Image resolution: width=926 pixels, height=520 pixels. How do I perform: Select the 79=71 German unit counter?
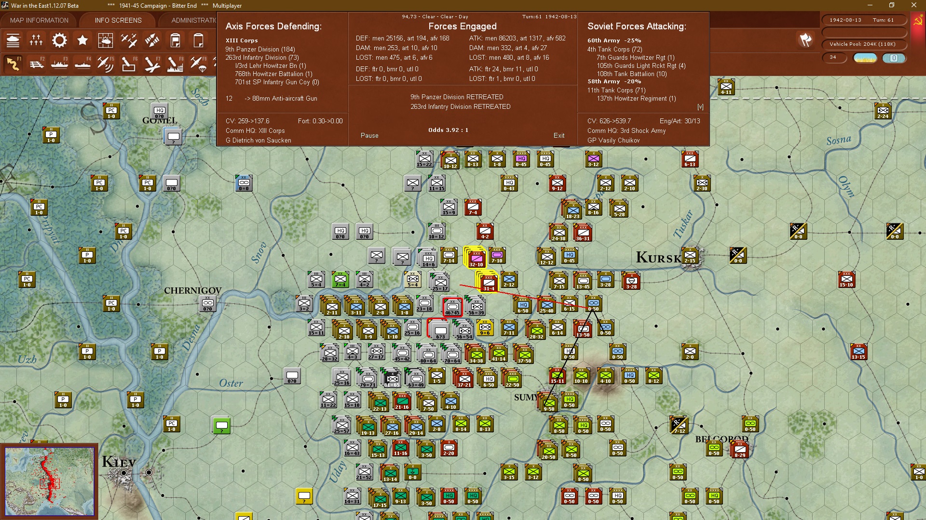tap(368, 378)
